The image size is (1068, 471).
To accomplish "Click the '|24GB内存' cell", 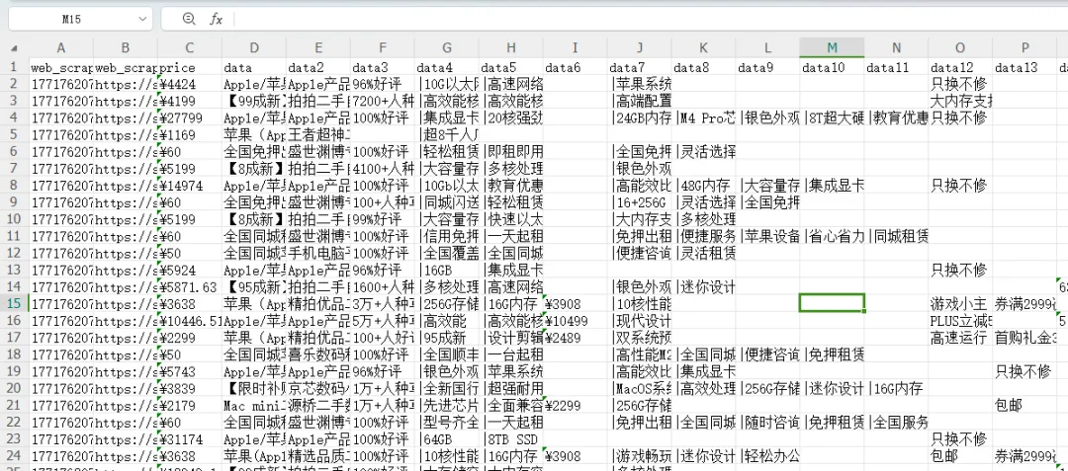I will click(x=639, y=118).
